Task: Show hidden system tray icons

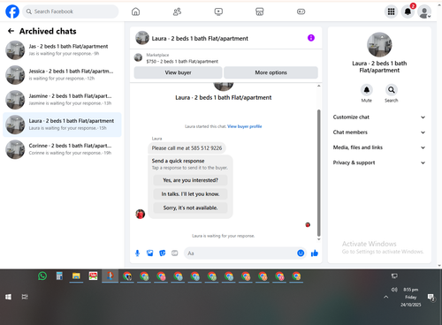Action: point(386,297)
